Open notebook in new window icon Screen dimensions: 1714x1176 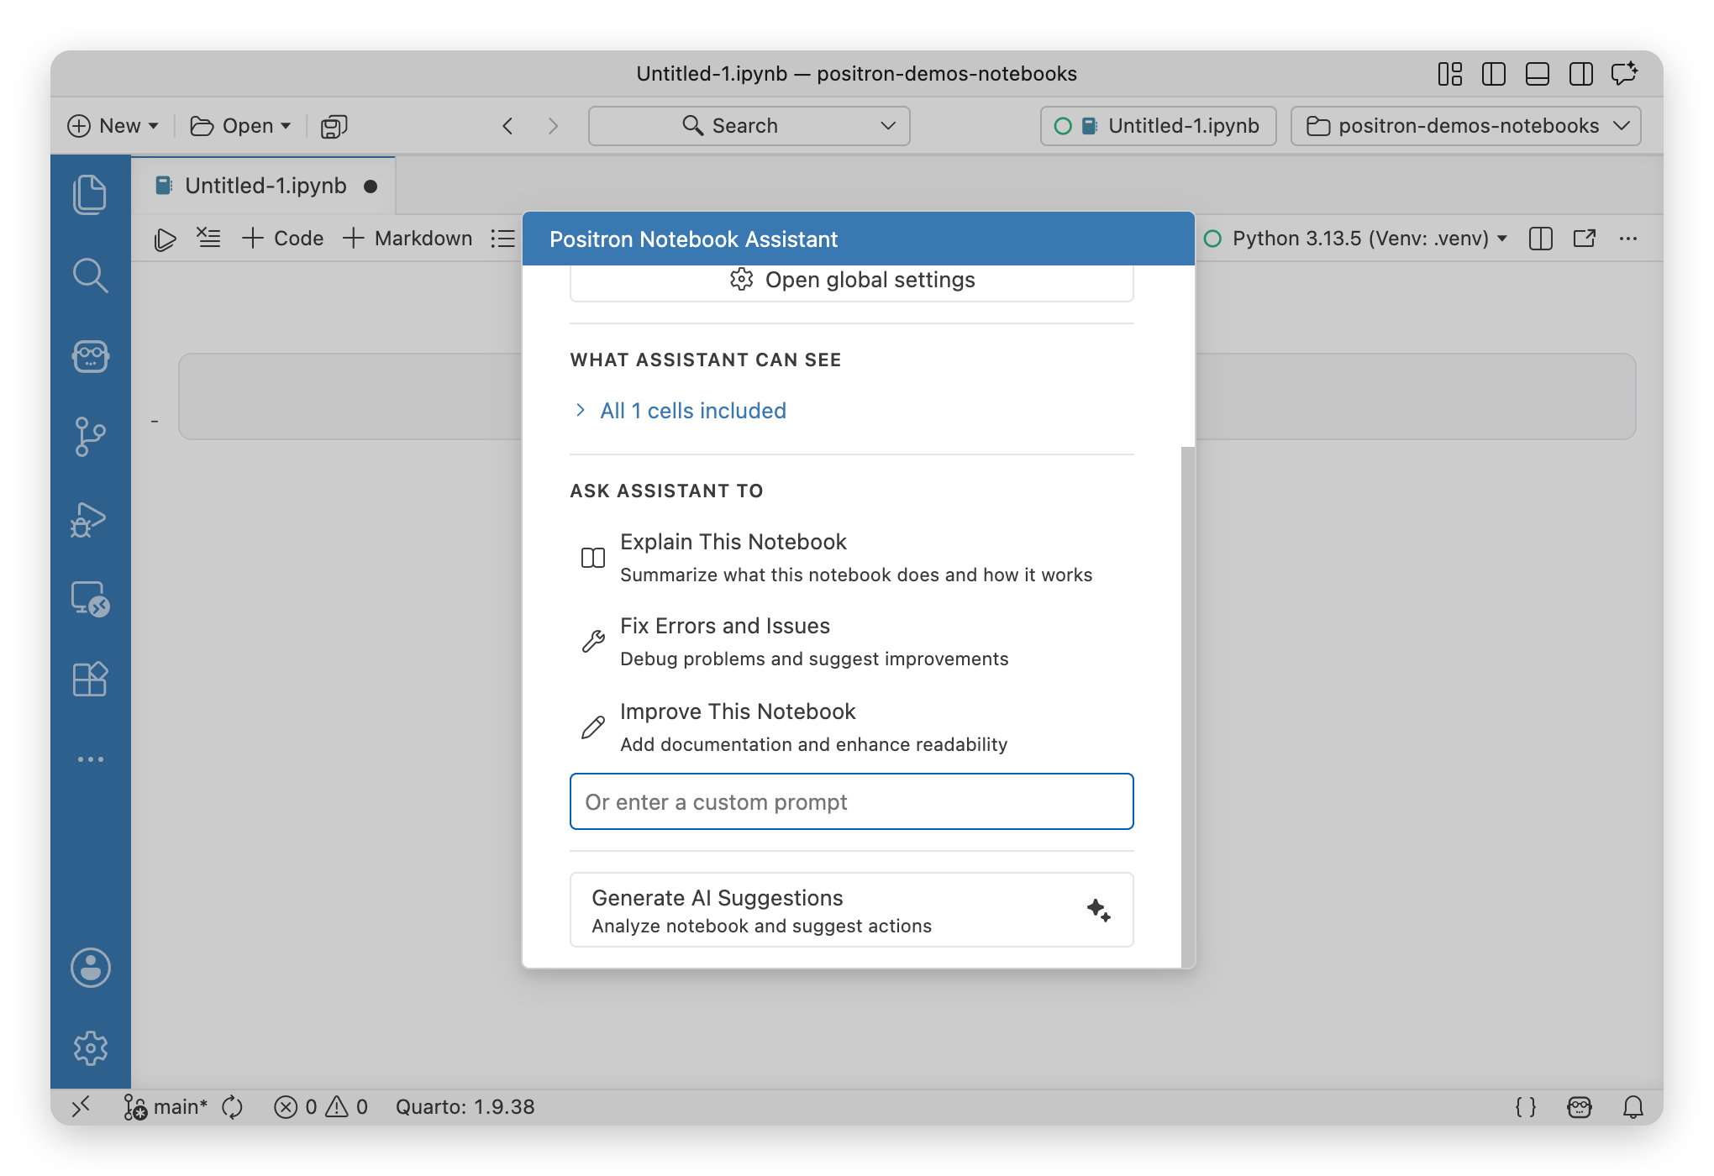pos(1585,239)
